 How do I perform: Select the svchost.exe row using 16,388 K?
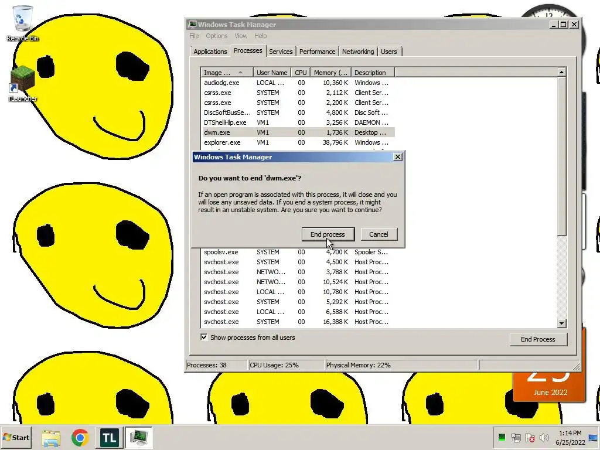[298, 322]
